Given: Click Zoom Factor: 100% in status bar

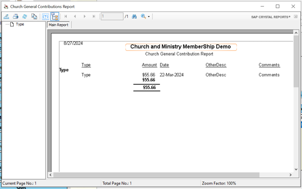Looking at the screenshot, I should coord(219,183).
